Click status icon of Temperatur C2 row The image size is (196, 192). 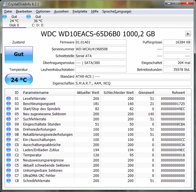9,155
